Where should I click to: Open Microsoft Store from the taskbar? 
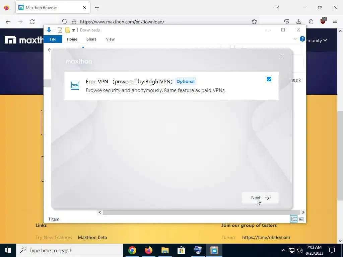tap(181, 250)
